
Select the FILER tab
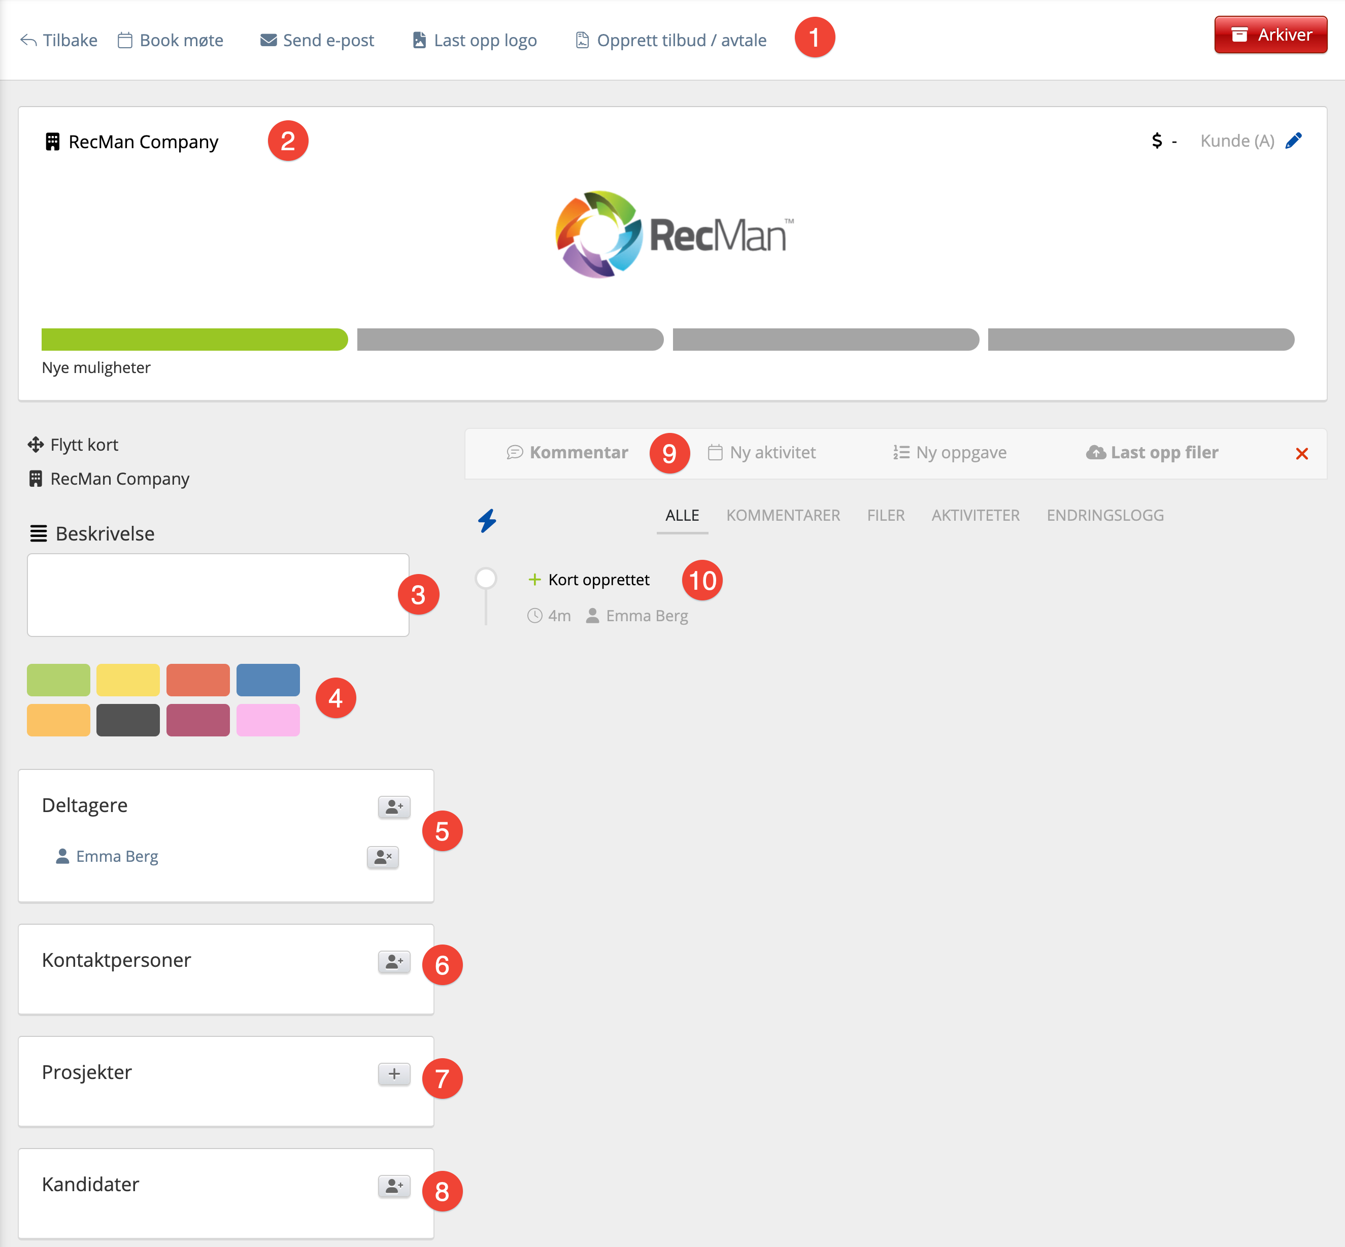[886, 516]
